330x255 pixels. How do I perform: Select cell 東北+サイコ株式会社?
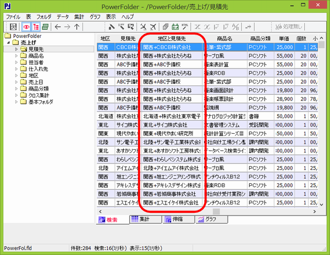click(172, 125)
